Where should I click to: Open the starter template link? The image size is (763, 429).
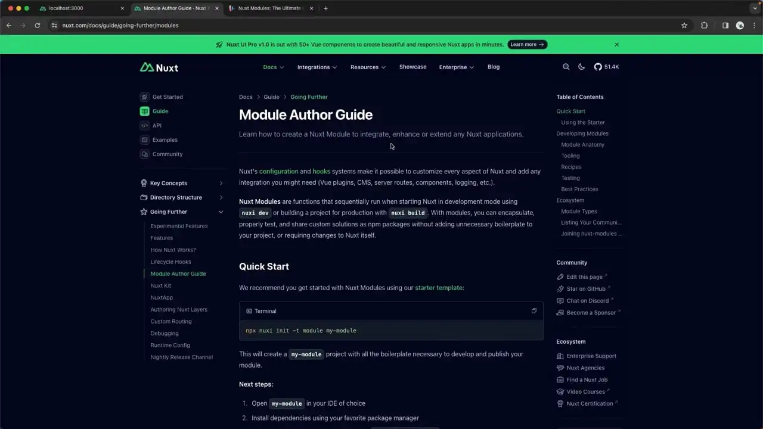click(439, 288)
